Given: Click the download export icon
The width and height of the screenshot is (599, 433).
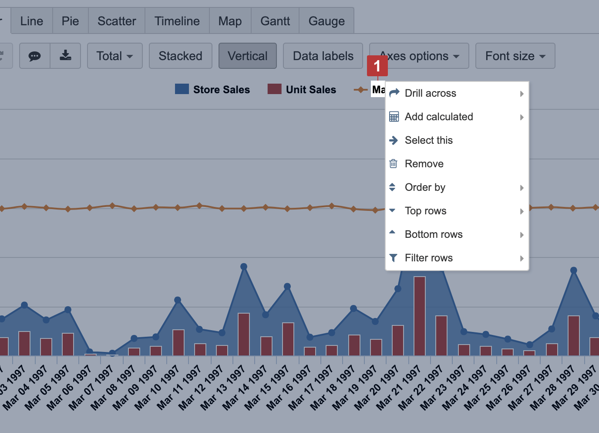Looking at the screenshot, I should tap(65, 56).
